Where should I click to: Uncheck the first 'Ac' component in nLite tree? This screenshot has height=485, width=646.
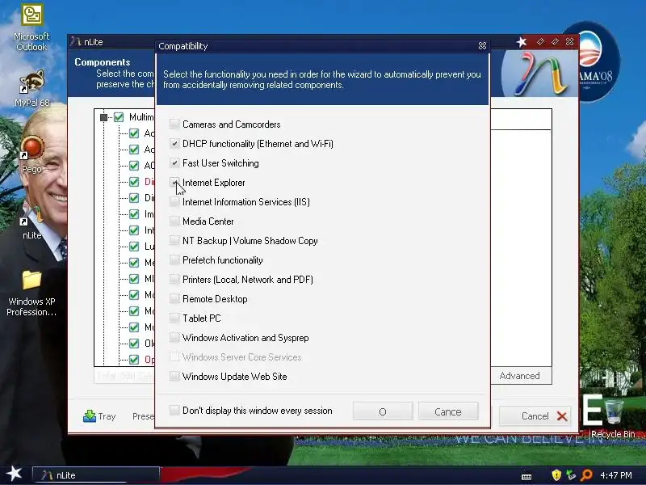point(134,133)
